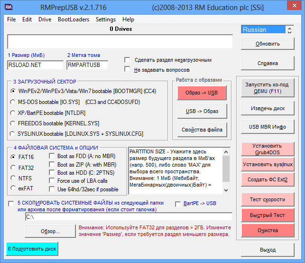Image resolution: width=305 pixels, height=263 pixels.
Task: Click the empty drives list box
Action: coord(120,42)
